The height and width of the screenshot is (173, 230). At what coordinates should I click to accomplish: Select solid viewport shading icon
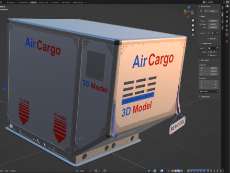(175, 171)
